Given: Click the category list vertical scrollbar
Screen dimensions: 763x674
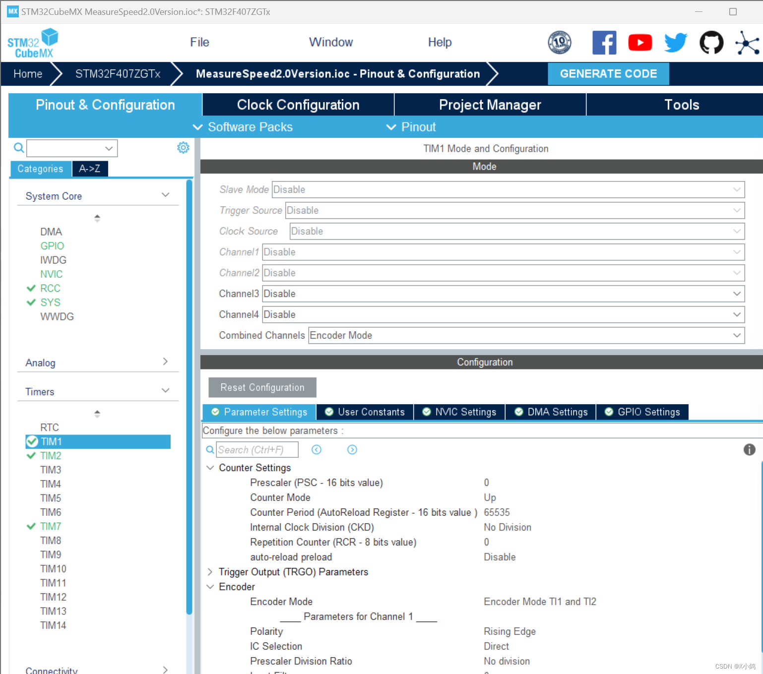Looking at the screenshot, I should 189,397.
